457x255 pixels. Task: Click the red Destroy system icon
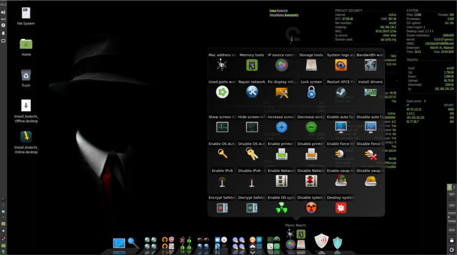(341, 208)
